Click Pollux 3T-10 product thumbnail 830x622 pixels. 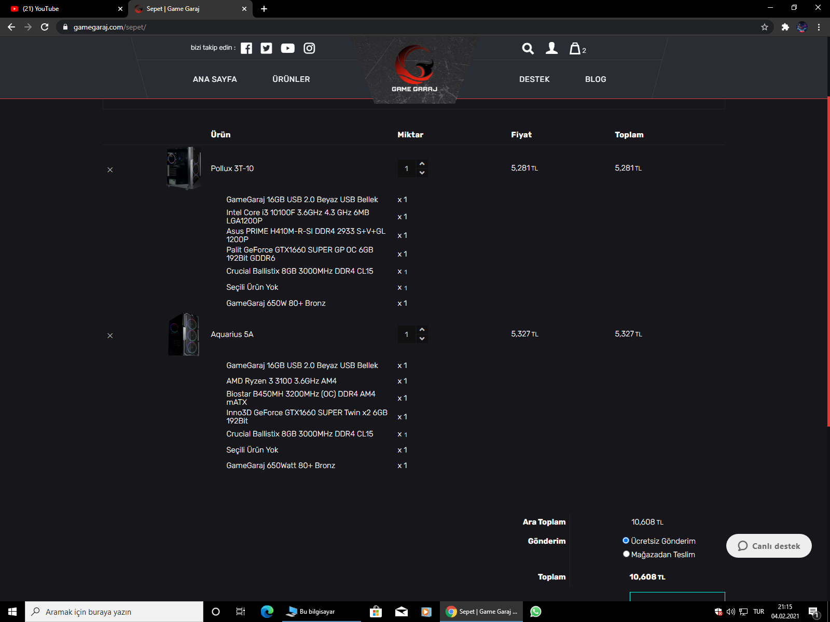pos(184,168)
